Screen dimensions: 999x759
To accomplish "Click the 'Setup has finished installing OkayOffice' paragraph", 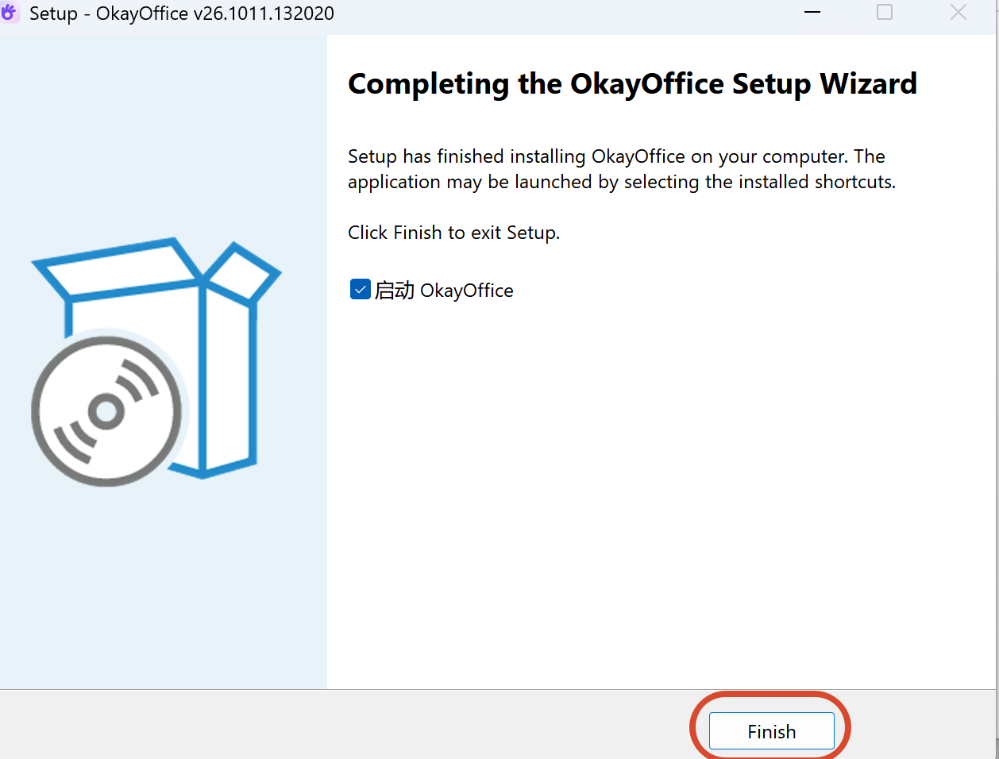I will pyautogui.click(x=622, y=169).
